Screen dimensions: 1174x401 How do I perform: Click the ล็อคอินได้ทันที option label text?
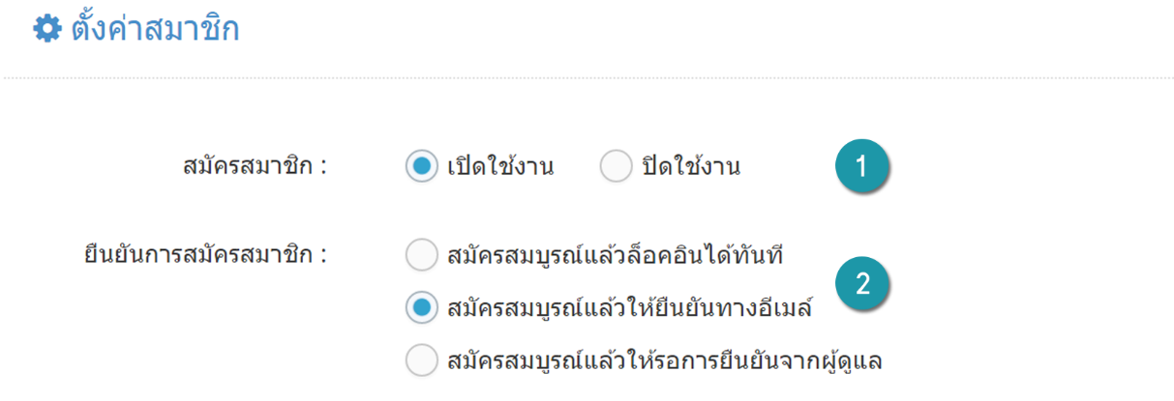[617, 257]
